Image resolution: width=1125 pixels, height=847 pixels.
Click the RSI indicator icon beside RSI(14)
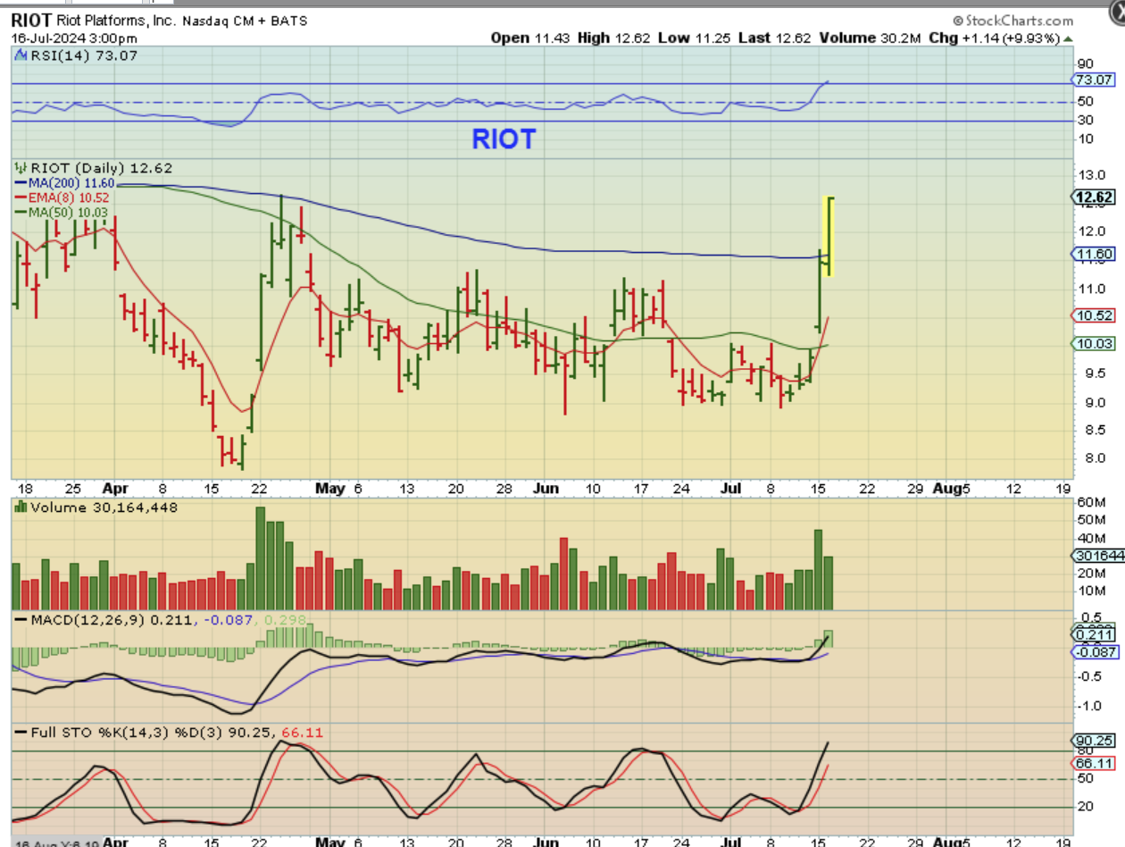click(x=21, y=56)
